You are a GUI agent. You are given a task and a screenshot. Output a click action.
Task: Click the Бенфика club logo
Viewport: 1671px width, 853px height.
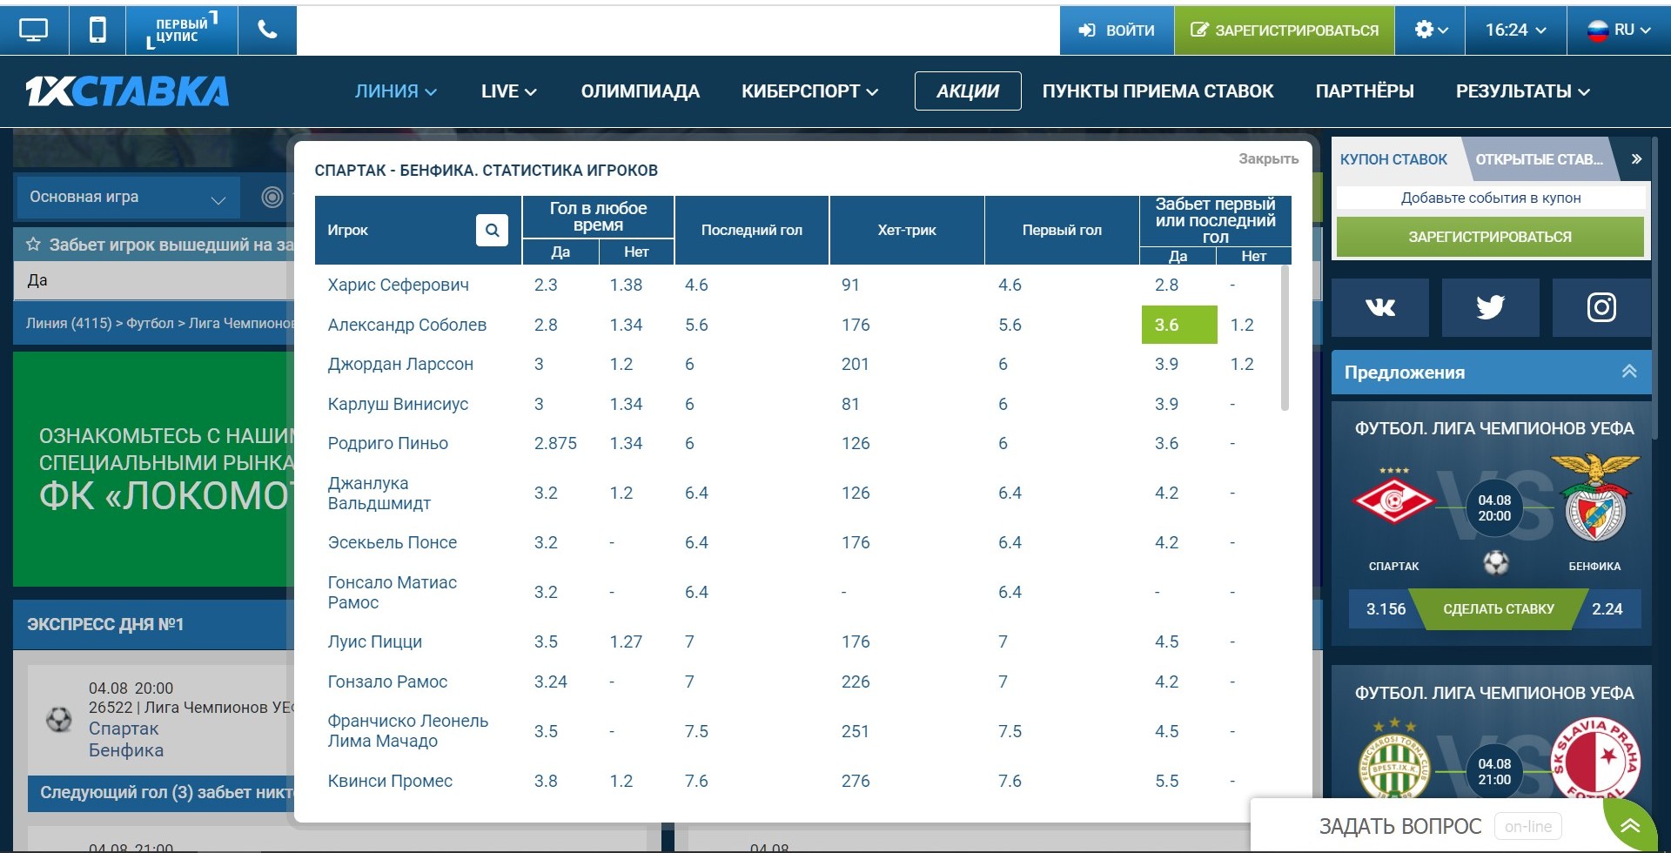[1595, 499]
